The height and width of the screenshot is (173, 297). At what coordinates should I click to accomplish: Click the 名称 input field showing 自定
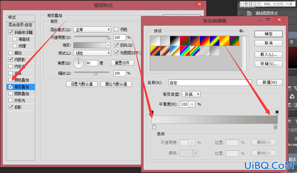point(210,83)
